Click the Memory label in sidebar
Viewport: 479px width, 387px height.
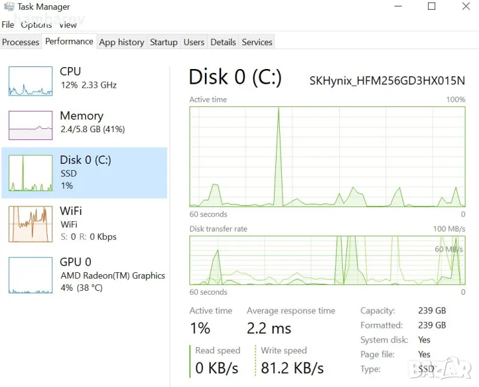[x=81, y=115]
